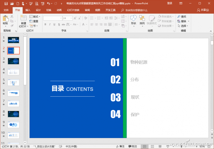Screen dimensions: 214x149
Task: Switch to Reading view icon
Action: [x=160, y=147]
